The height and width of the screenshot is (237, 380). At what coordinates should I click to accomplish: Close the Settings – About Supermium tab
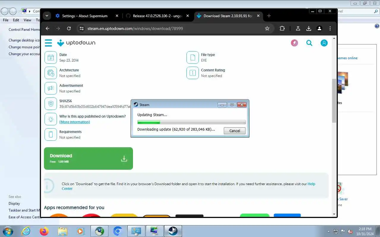point(117,16)
